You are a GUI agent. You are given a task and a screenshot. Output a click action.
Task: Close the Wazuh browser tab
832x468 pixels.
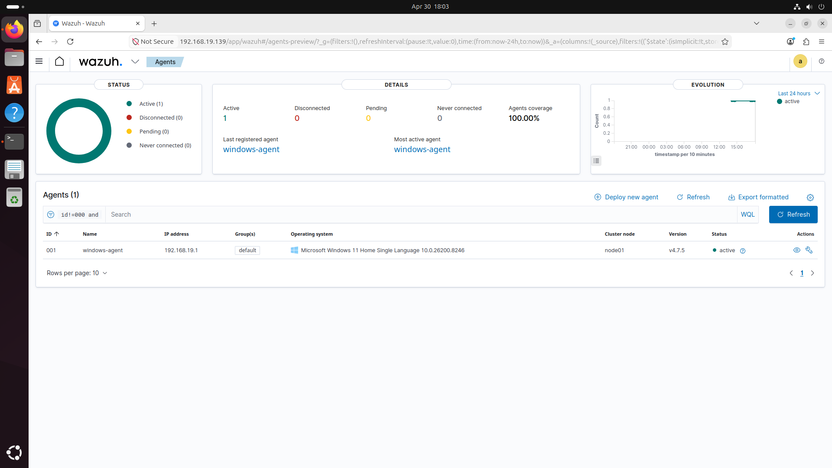coord(138,23)
